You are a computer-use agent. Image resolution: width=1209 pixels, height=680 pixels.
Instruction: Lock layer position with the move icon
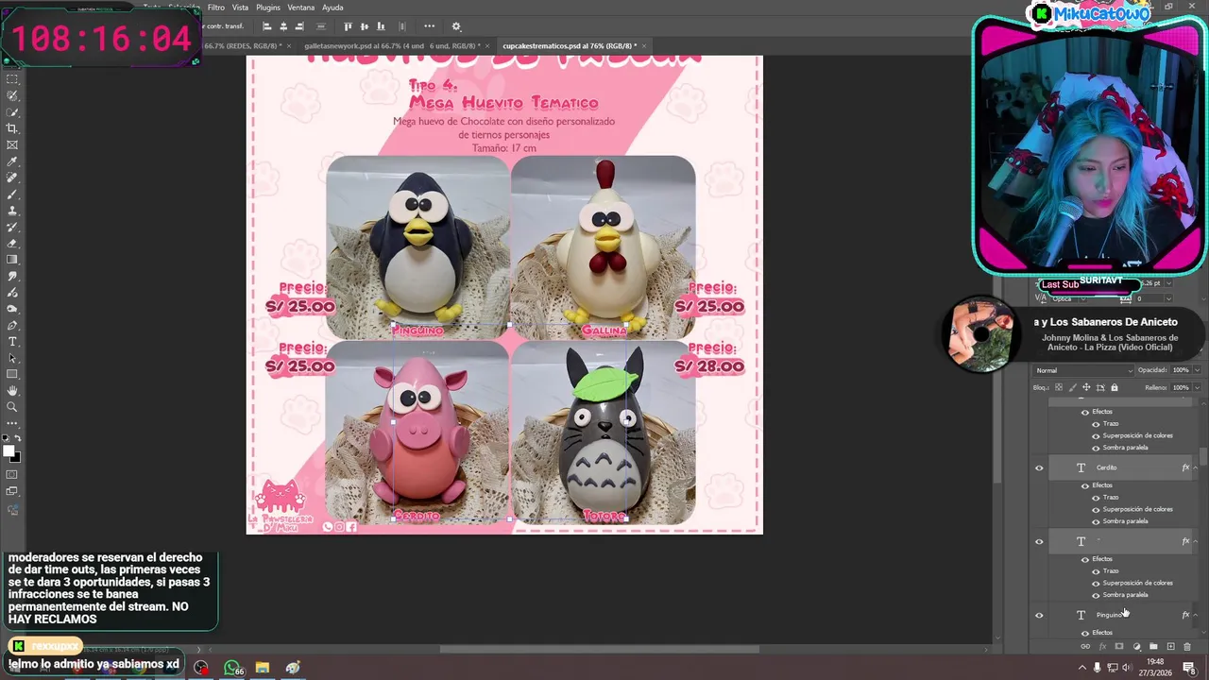pos(1086,387)
